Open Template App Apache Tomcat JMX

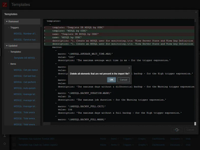[x=36, y=139]
